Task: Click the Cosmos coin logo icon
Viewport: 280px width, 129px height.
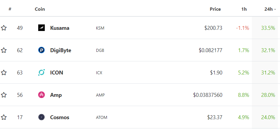Action: coord(41,117)
